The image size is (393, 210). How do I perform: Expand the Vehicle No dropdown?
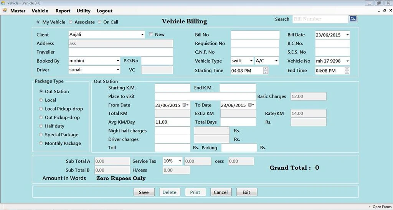click(347, 61)
